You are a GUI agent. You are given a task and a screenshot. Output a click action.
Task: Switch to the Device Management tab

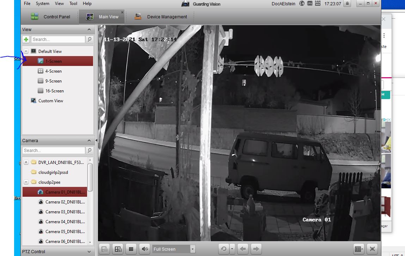click(x=160, y=17)
